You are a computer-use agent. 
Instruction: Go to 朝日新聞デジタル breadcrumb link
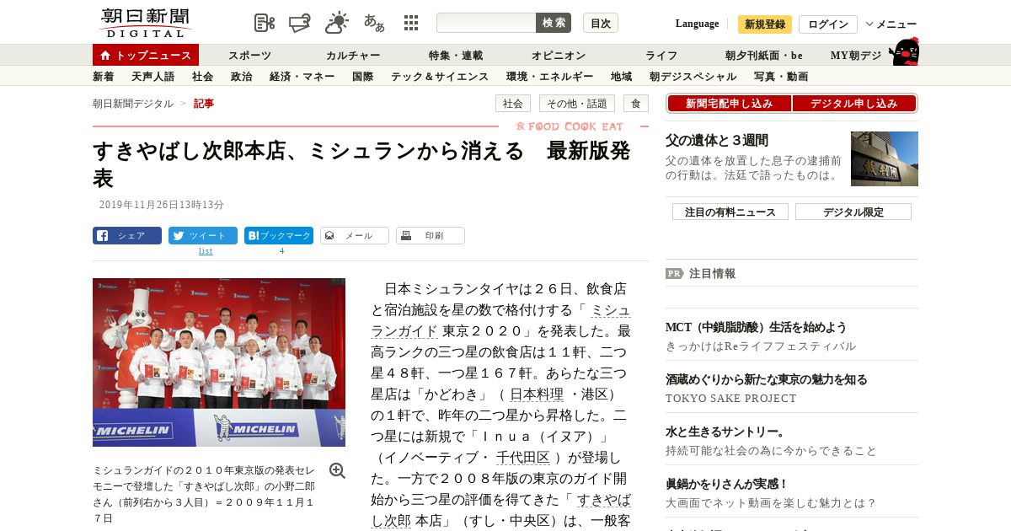(133, 104)
